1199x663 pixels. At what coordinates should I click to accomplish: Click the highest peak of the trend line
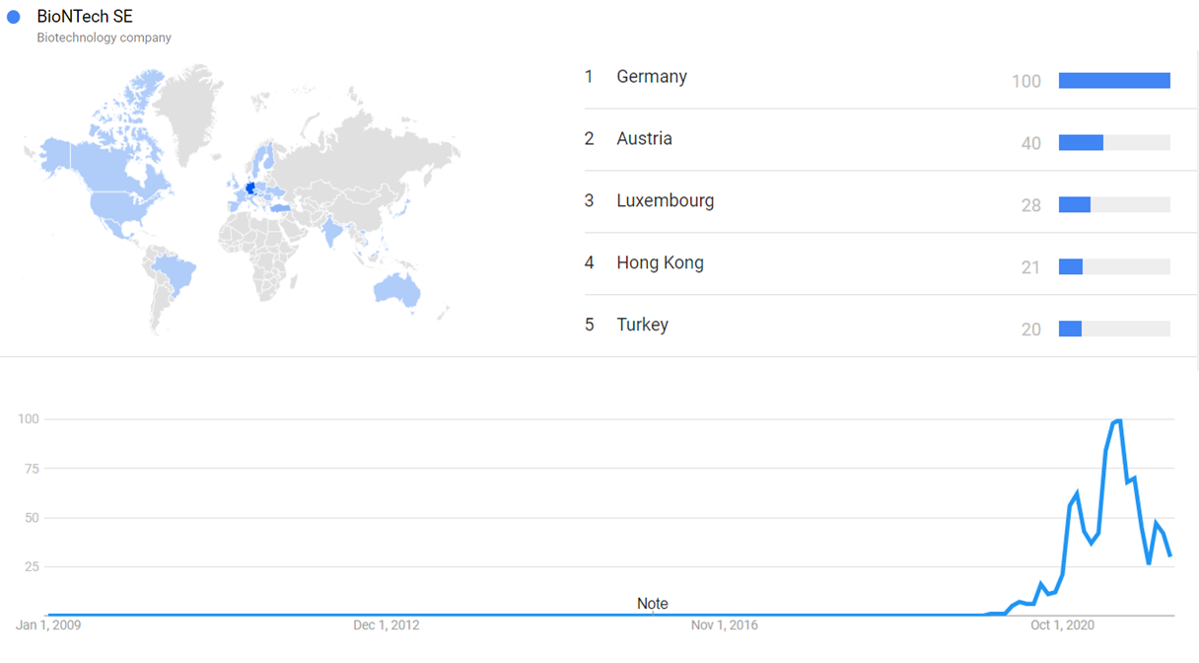1118,421
